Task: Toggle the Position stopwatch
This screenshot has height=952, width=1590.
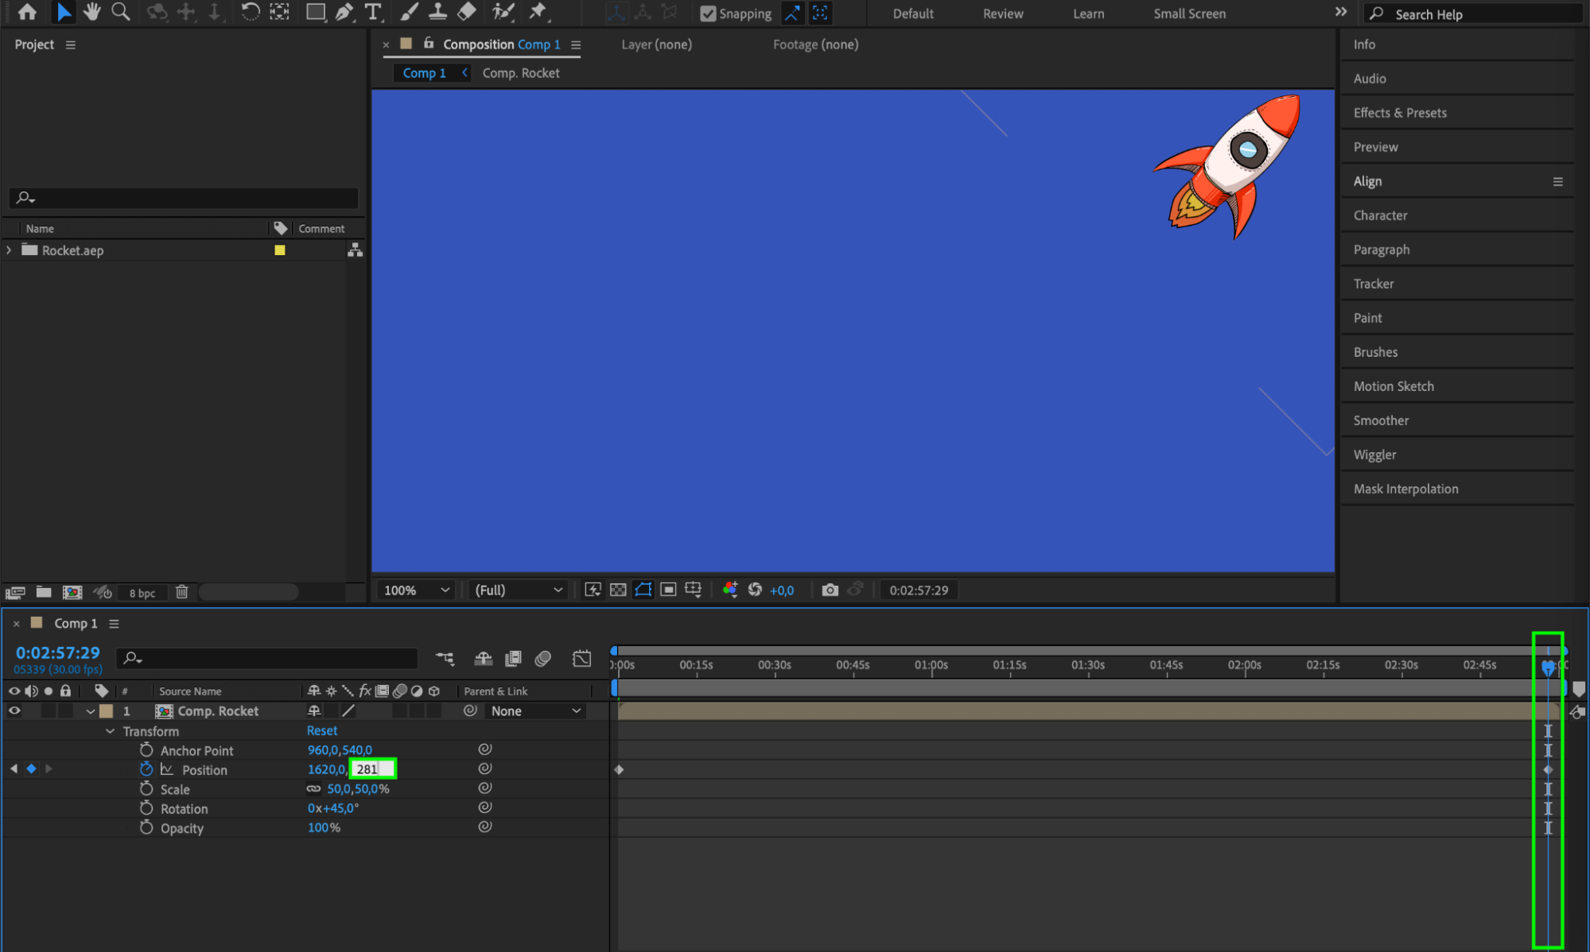Action: (146, 769)
